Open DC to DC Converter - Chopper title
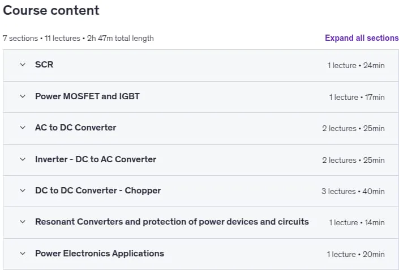The height and width of the screenshot is (270, 399). pos(98,191)
